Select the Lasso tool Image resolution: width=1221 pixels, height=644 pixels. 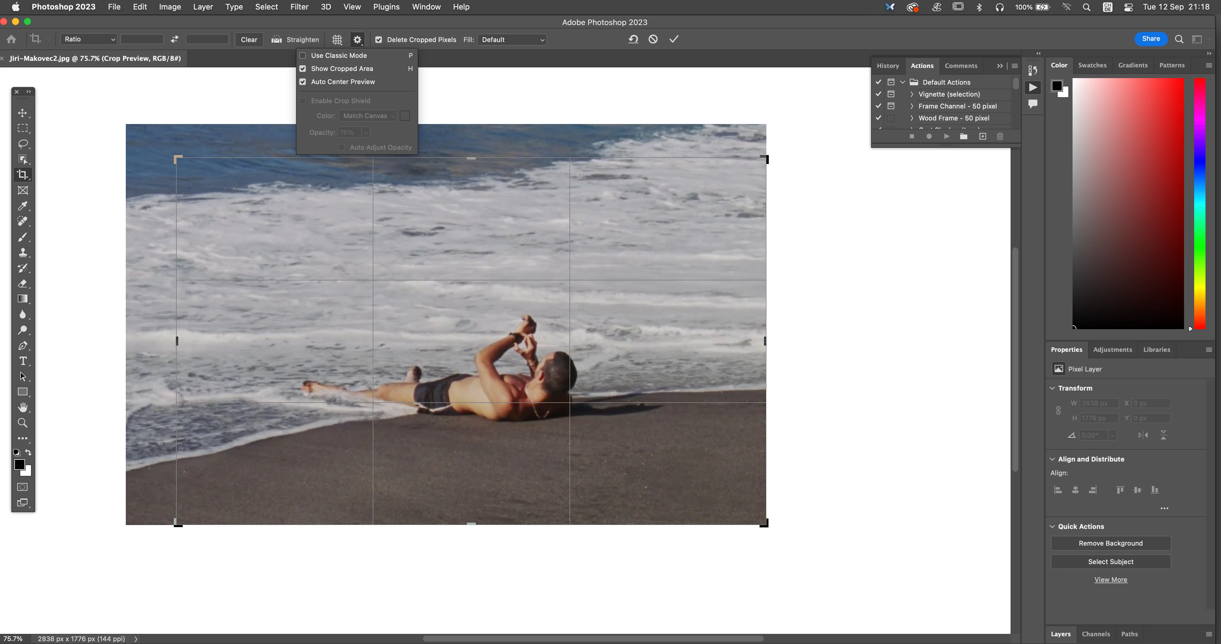pos(22,144)
